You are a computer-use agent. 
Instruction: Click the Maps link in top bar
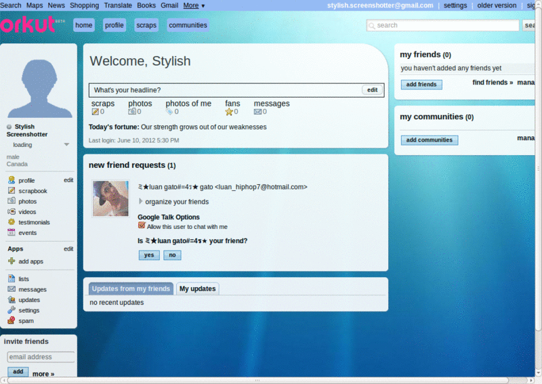(35, 5)
